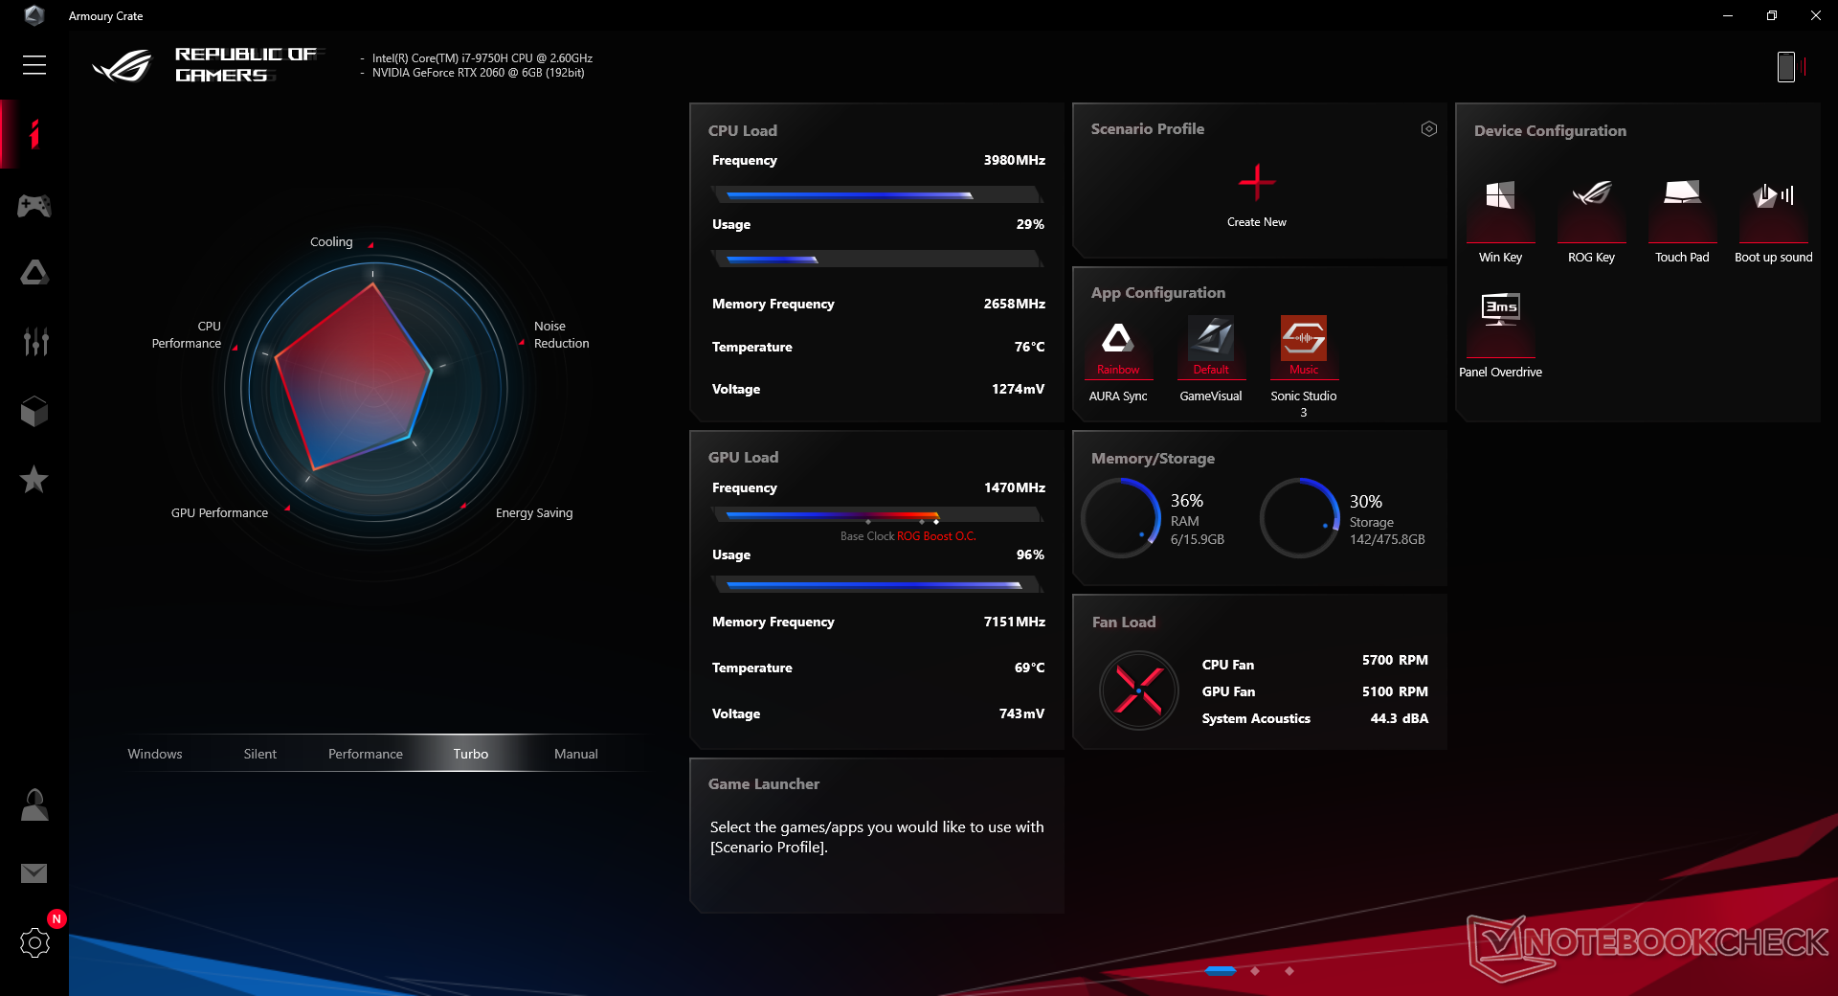Go to second dashboard page indicator
Image resolution: width=1838 pixels, height=996 pixels.
pyautogui.click(x=1255, y=971)
